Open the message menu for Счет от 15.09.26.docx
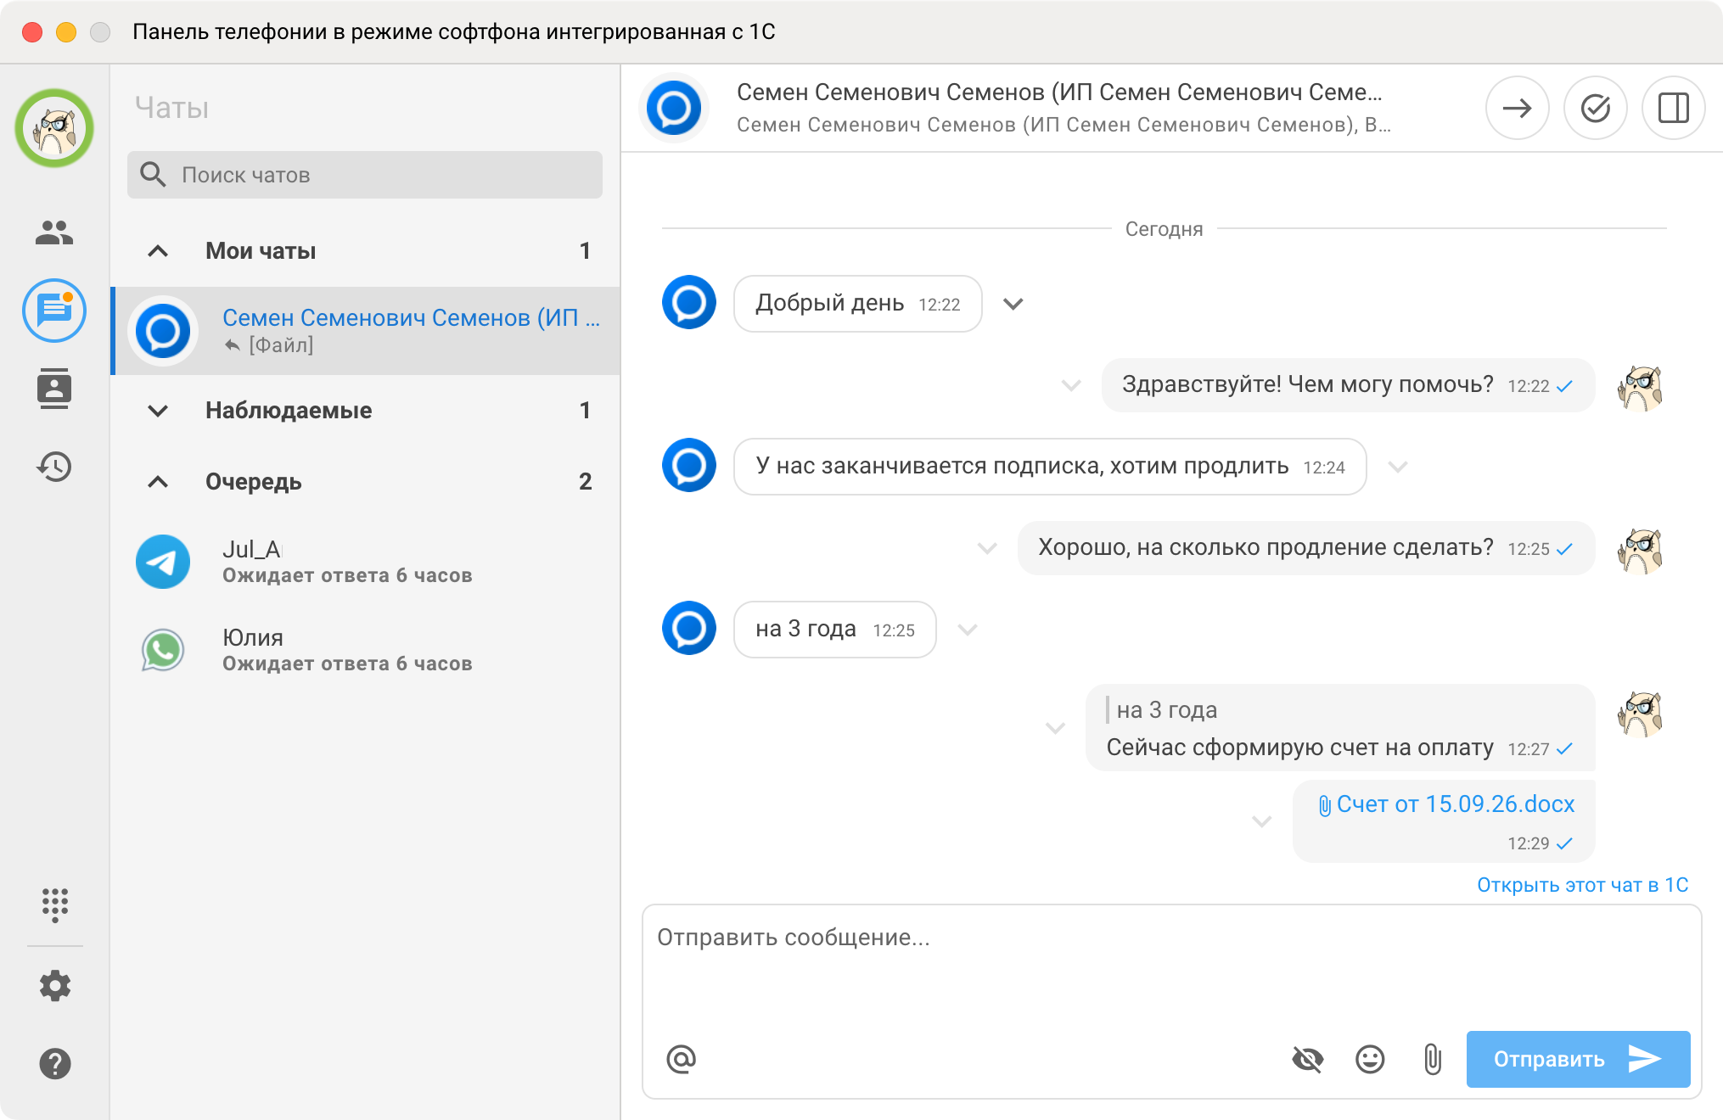This screenshot has height=1120, width=1723. tap(1262, 821)
